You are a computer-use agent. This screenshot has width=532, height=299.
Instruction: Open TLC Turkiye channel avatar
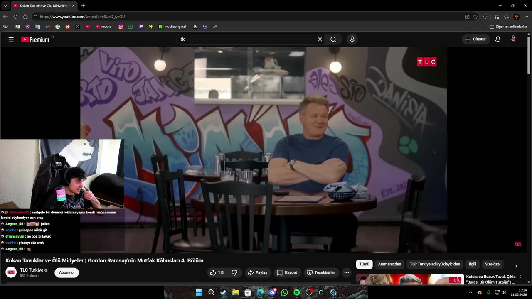[11, 272]
